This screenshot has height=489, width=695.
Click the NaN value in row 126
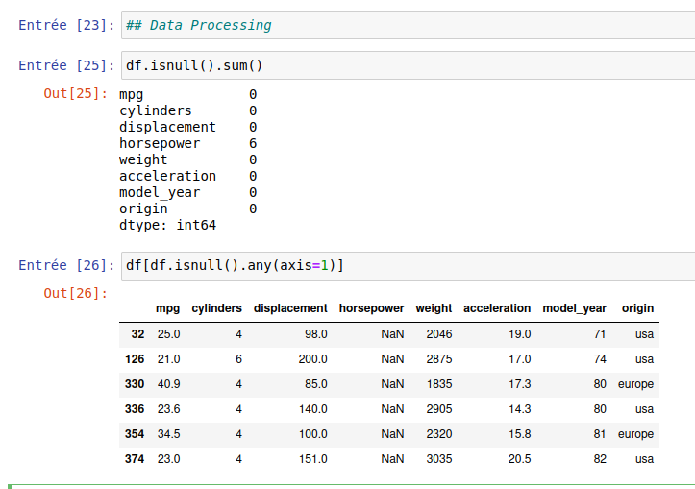point(392,359)
